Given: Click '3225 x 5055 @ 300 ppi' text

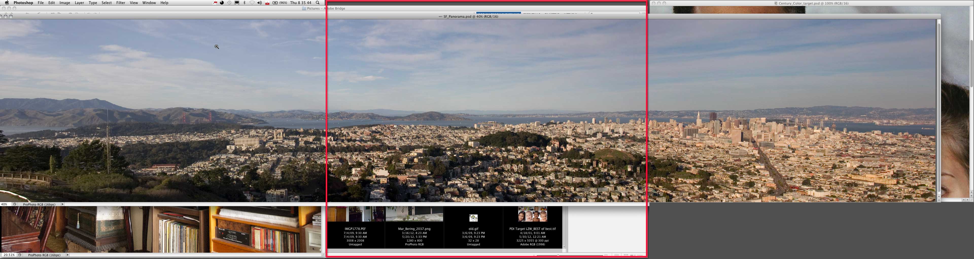Looking at the screenshot, I should click(x=532, y=241).
